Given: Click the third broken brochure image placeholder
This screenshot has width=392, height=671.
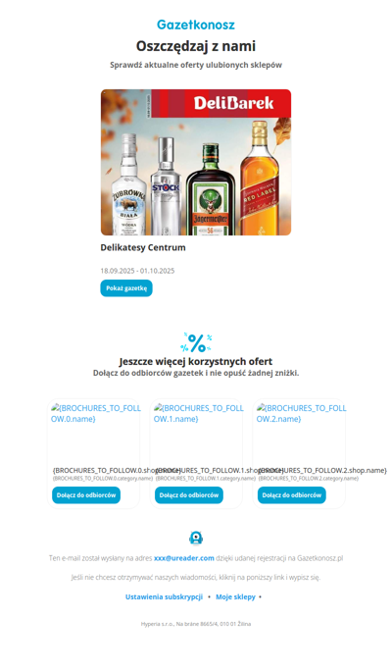Looking at the screenshot, I should (x=302, y=413).
